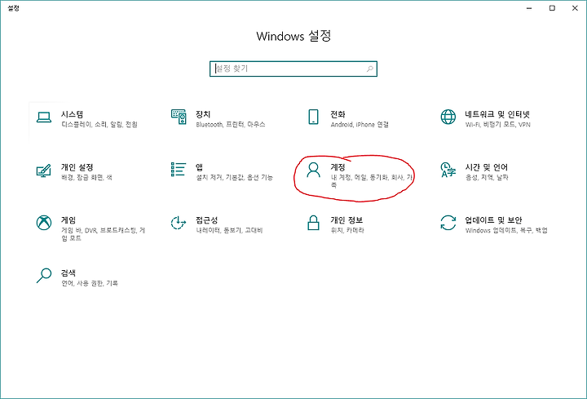Click the 디스플레이, 소리, 알림, 전원 description
Screen dimensions: 587x399
tap(99, 124)
